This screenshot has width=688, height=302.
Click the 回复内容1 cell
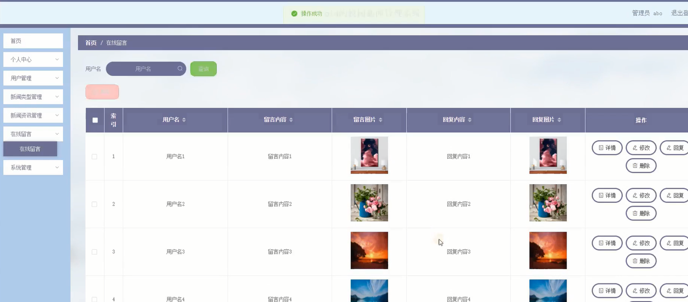click(x=458, y=156)
